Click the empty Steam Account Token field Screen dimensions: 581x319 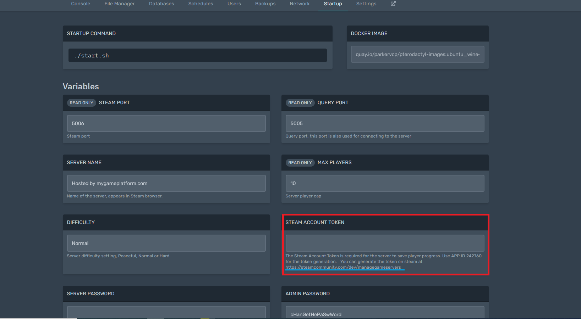[385, 243]
